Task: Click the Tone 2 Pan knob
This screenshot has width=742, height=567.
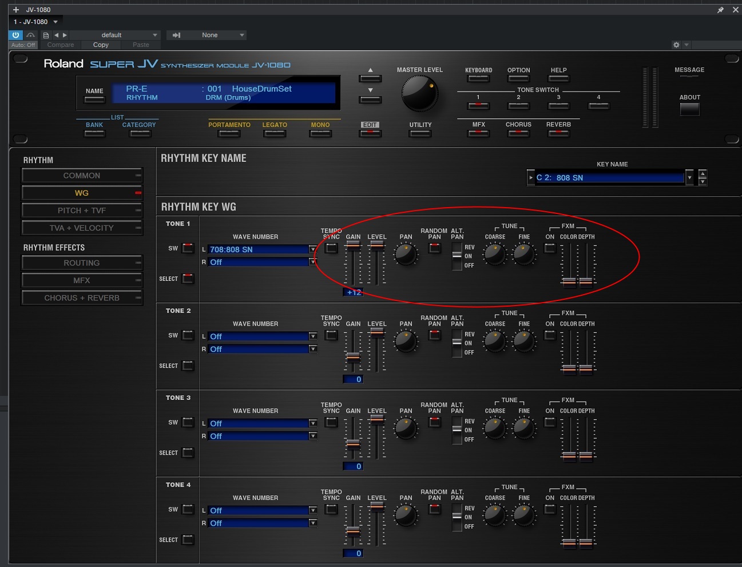Action: click(406, 341)
